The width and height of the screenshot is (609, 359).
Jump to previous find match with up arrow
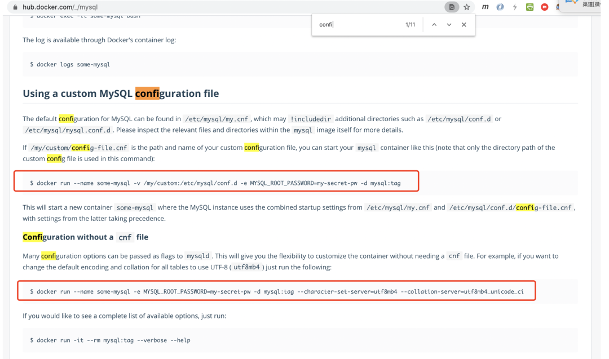pyautogui.click(x=434, y=24)
